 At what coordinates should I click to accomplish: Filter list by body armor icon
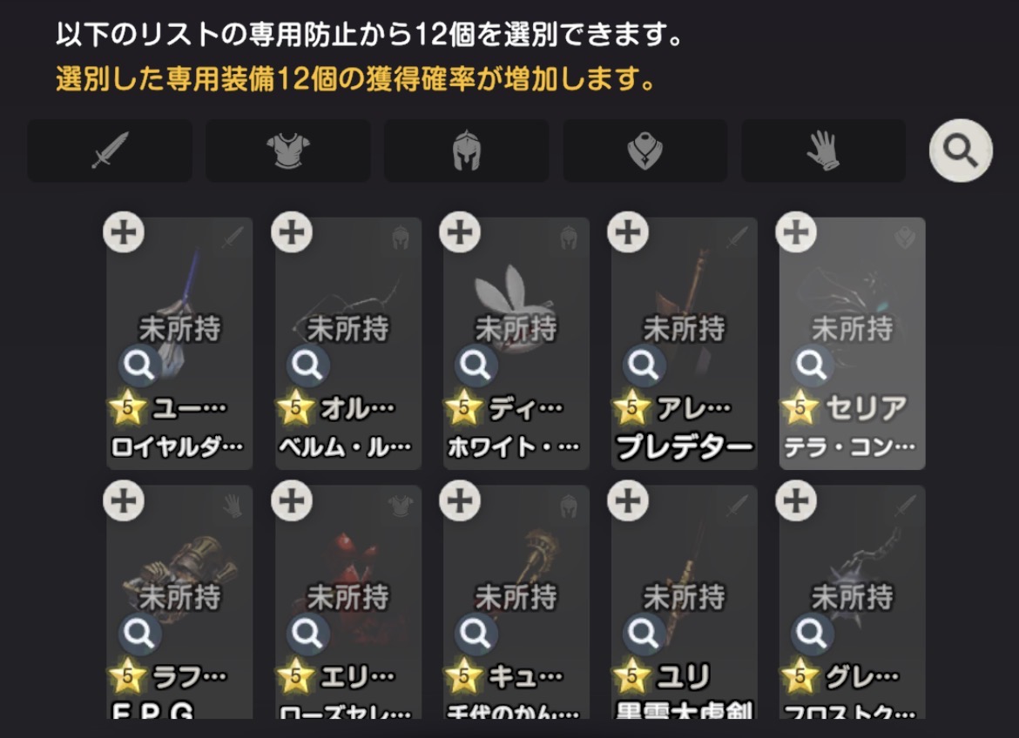coord(288,151)
